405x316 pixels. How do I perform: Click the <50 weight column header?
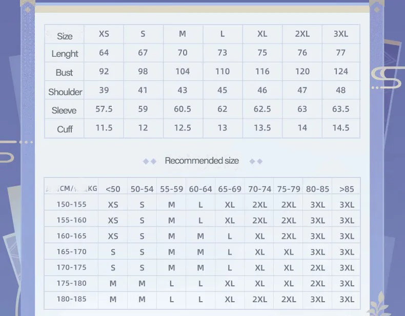[x=113, y=189]
